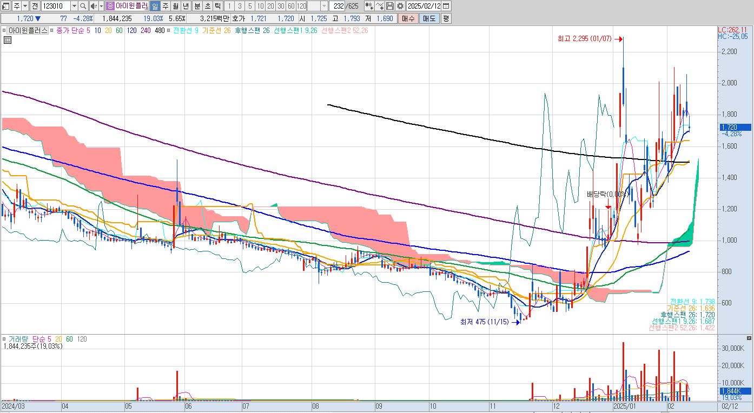Click the legend marker before 종가 단순
The width and height of the screenshot is (754, 413).
pyautogui.click(x=52, y=31)
